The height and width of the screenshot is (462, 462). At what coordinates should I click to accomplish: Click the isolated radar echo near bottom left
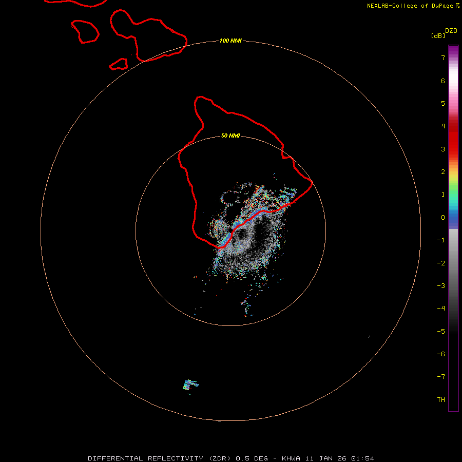[190, 386]
